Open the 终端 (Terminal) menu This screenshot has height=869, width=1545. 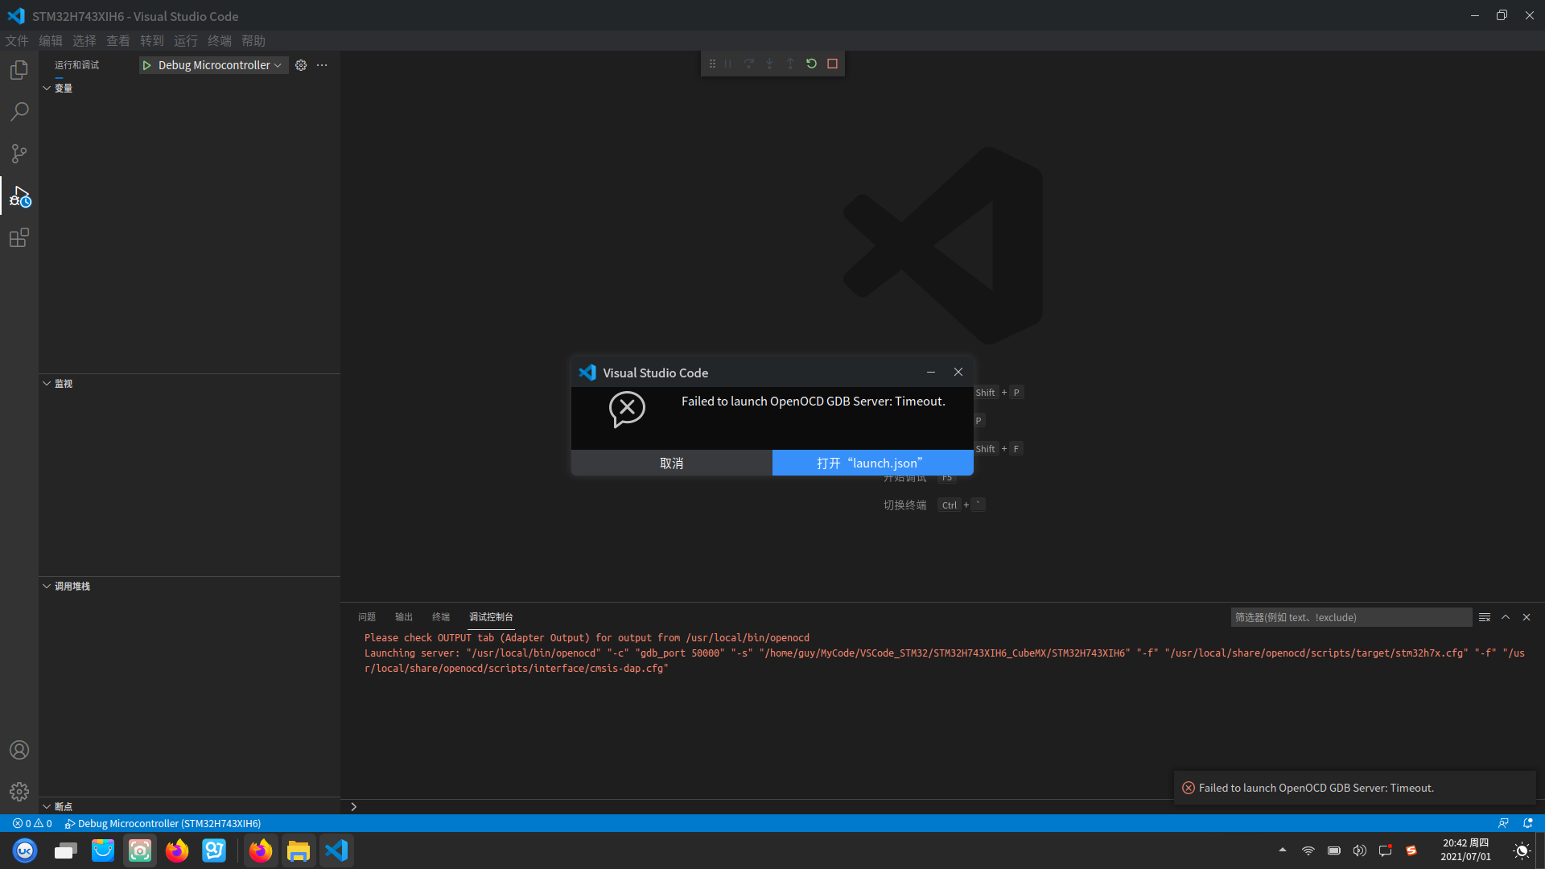click(220, 41)
